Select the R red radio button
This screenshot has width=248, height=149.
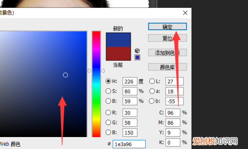108,113
